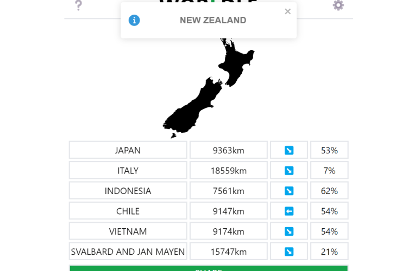Click the direction arrow in Italy row
The image size is (402, 271).
point(289,171)
